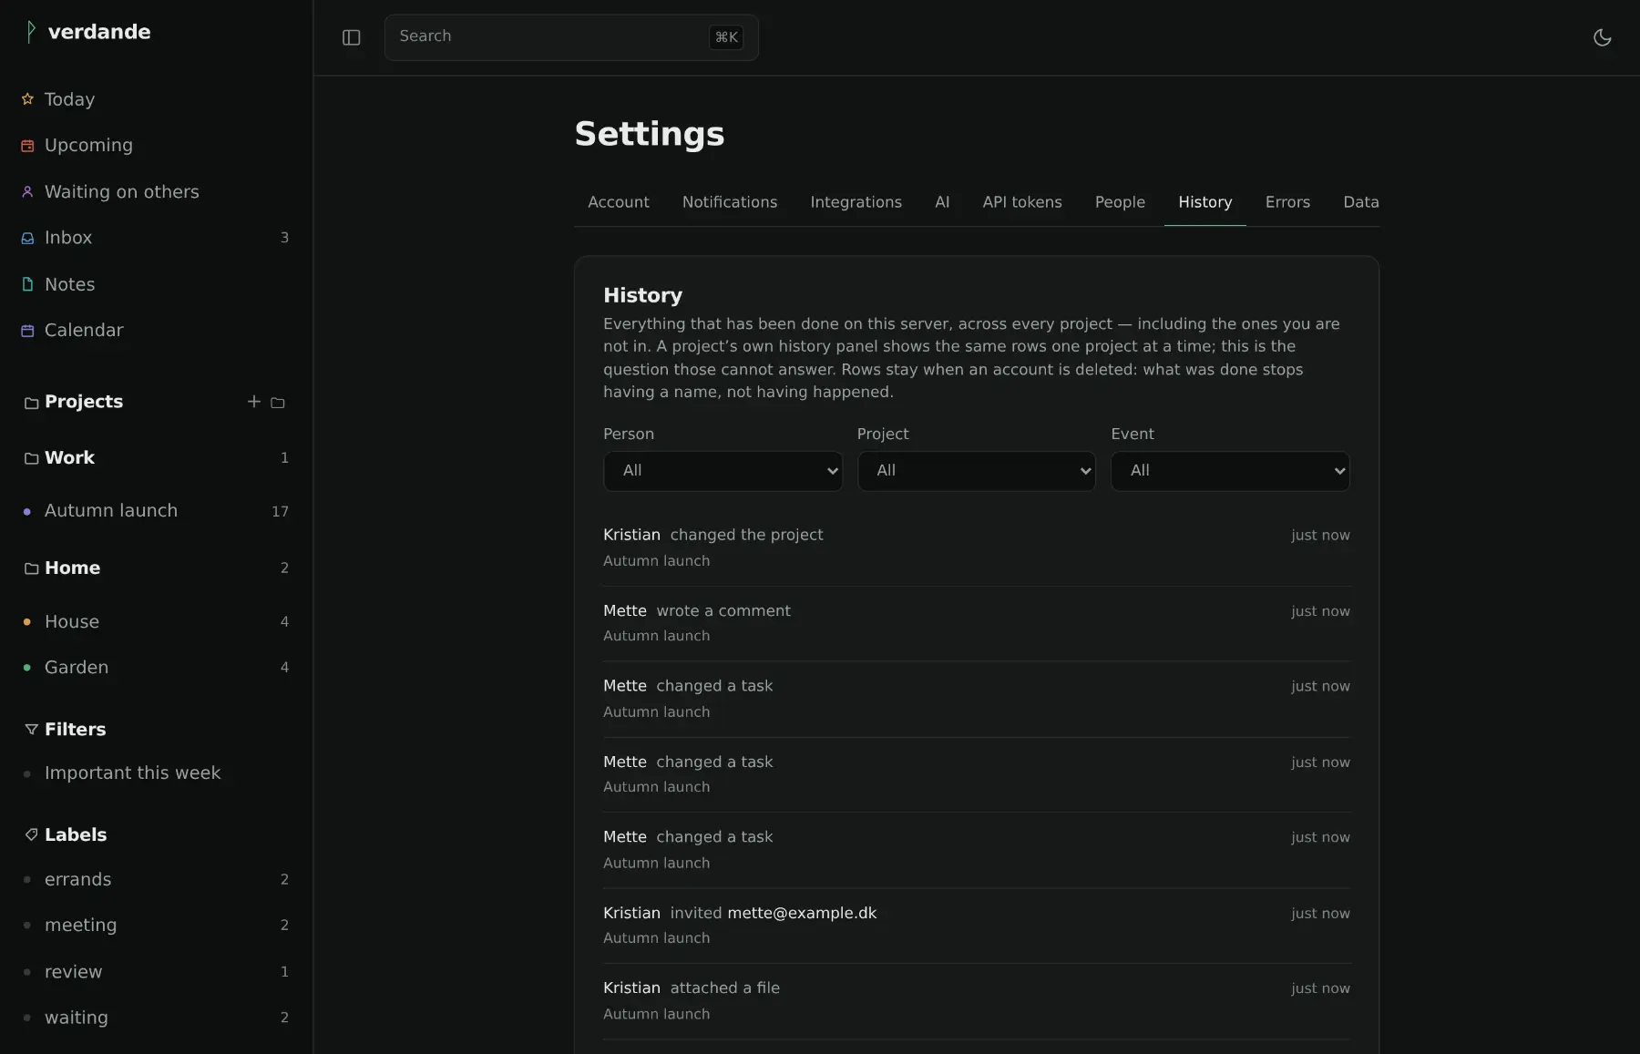Open the Event filter dropdown
The width and height of the screenshot is (1640, 1054).
tap(1230, 471)
